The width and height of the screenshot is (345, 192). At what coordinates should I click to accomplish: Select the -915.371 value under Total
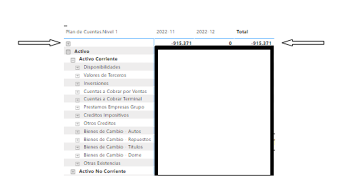[261, 43]
